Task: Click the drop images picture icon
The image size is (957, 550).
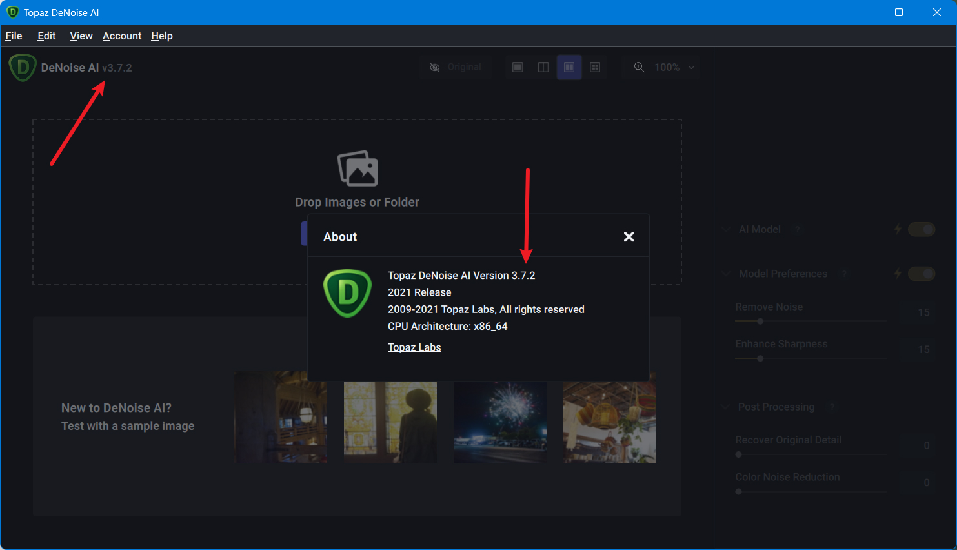Action: (358, 168)
